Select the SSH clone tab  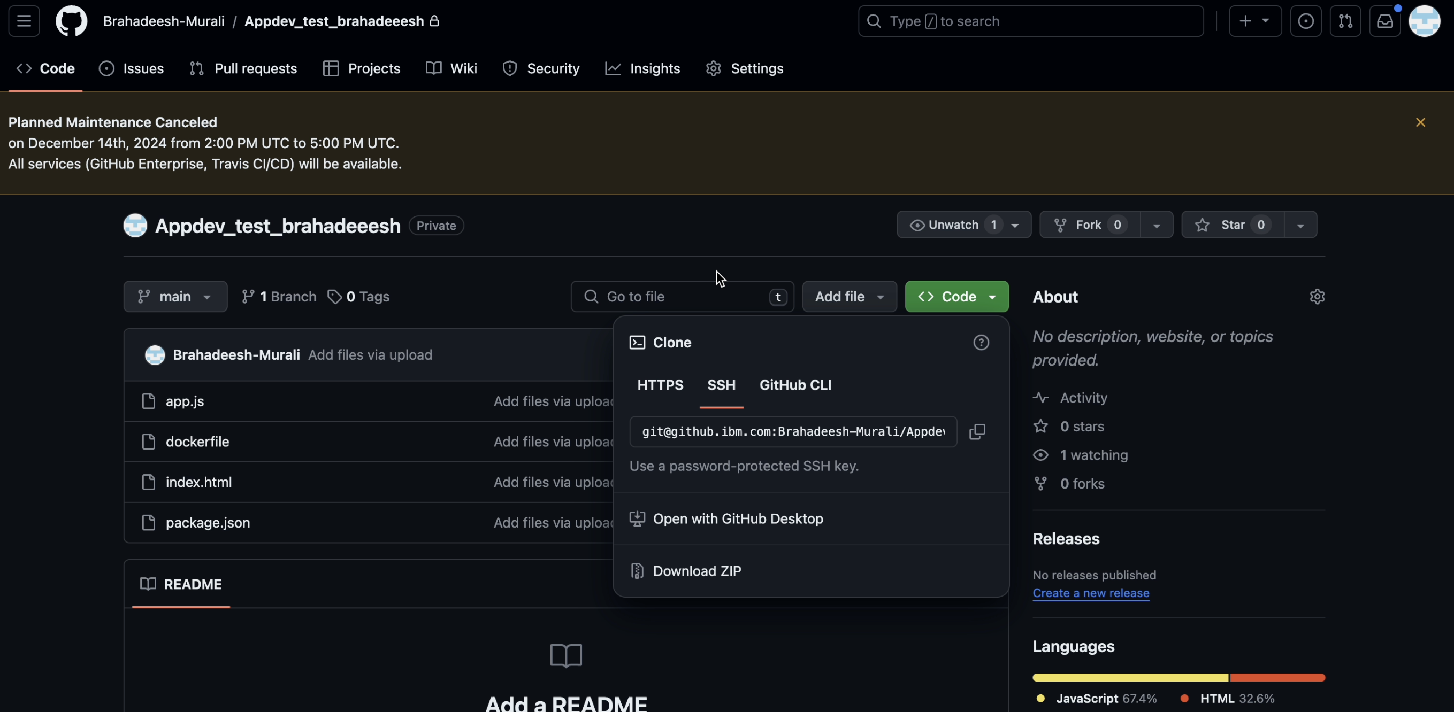(x=721, y=385)
